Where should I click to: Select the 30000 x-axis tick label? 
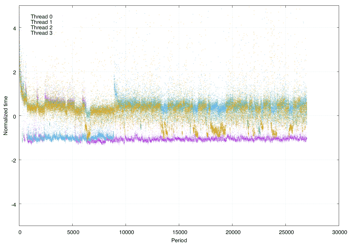coord(338,232)
